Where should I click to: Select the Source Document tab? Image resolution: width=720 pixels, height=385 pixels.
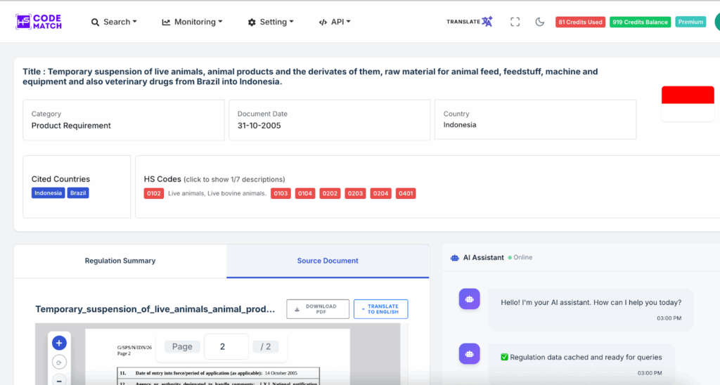(x=328, y=261)
